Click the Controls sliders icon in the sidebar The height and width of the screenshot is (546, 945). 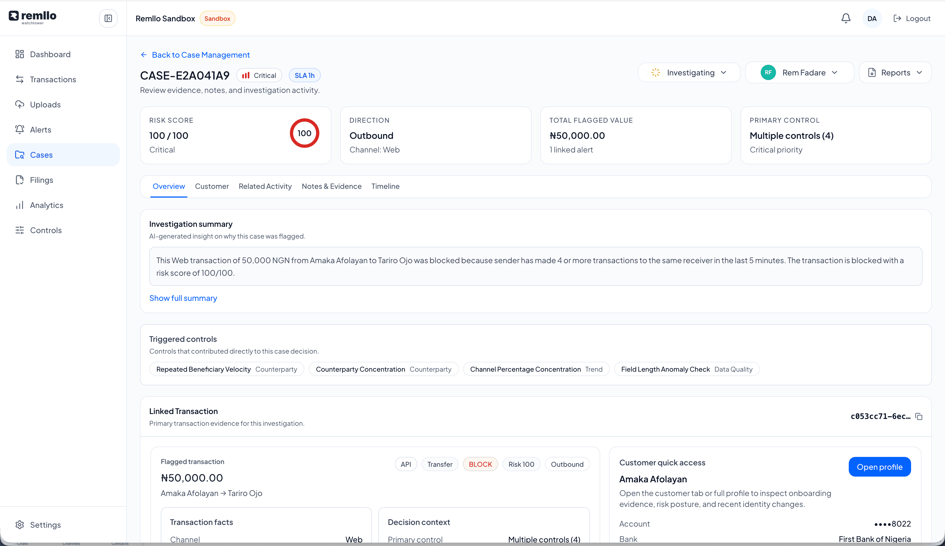tap(19, 230)
